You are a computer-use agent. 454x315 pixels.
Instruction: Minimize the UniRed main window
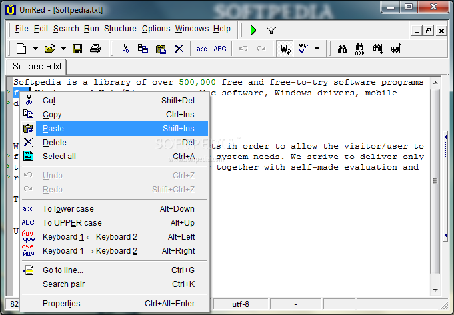pos(391,7)
